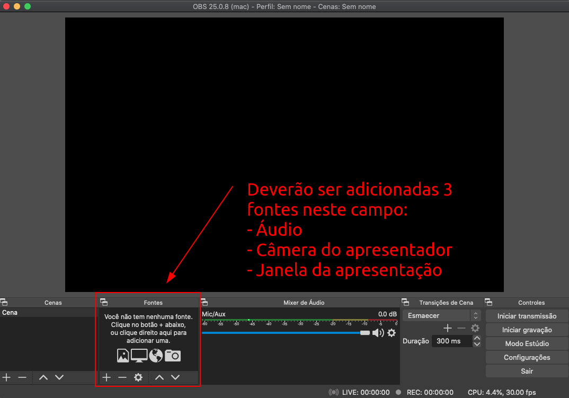Undock the Transições de Cena panel
The image size is (569, 398).
[405, 302]
